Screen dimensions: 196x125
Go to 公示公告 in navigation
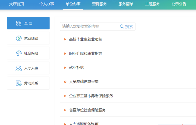coord(179,4)
